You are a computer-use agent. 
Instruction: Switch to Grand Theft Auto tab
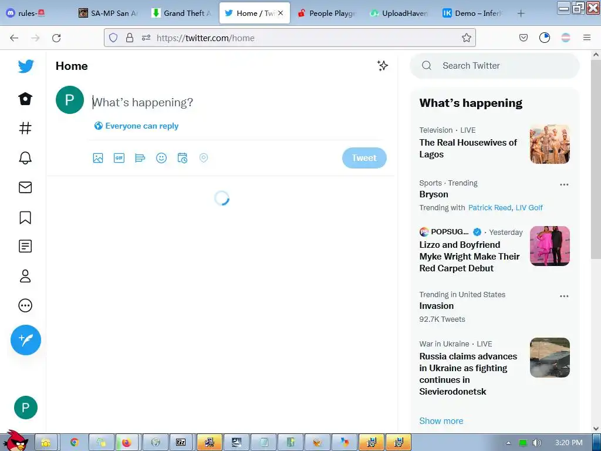pyautogui.click(x=182, y=13)
